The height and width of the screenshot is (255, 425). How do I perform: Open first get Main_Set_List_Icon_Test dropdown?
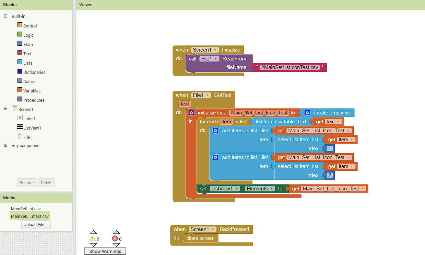(319, 131)
